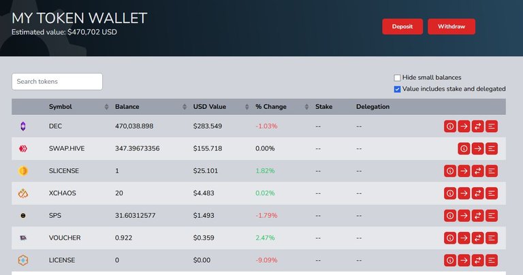Open info for SPS token

tap(450, 216)
